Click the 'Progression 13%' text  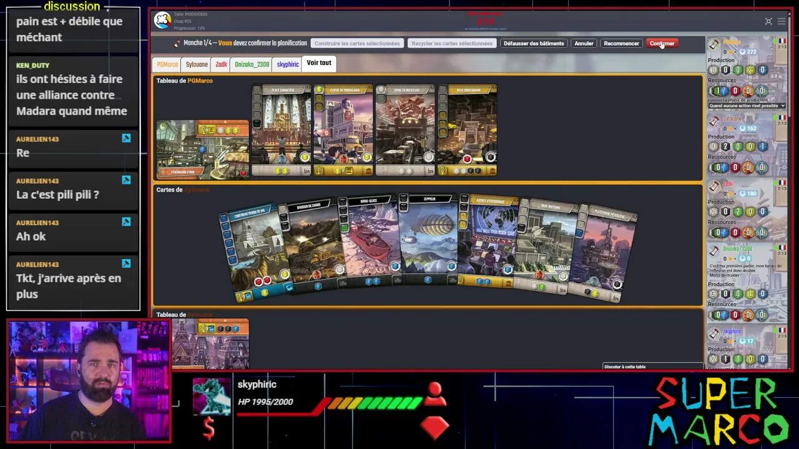189,28
